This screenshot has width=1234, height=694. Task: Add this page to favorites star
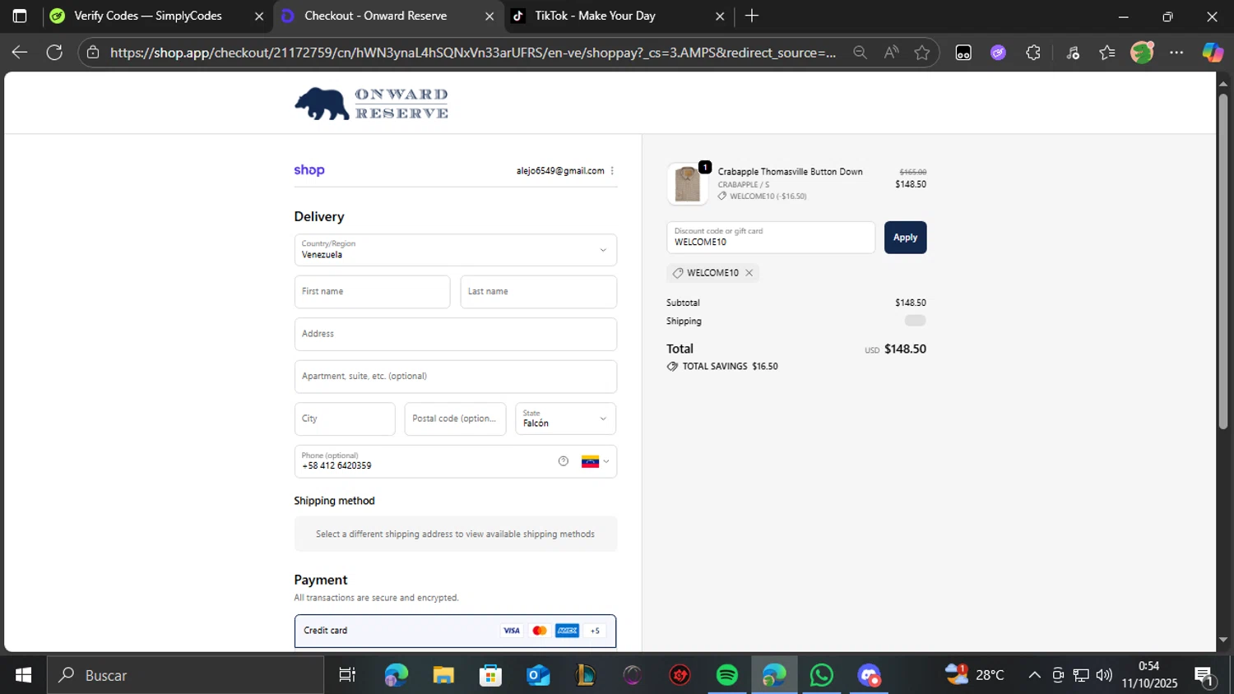(922, 53)
